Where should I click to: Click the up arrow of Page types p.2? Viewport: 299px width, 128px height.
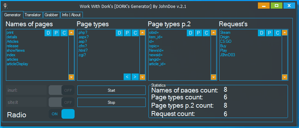213,32
